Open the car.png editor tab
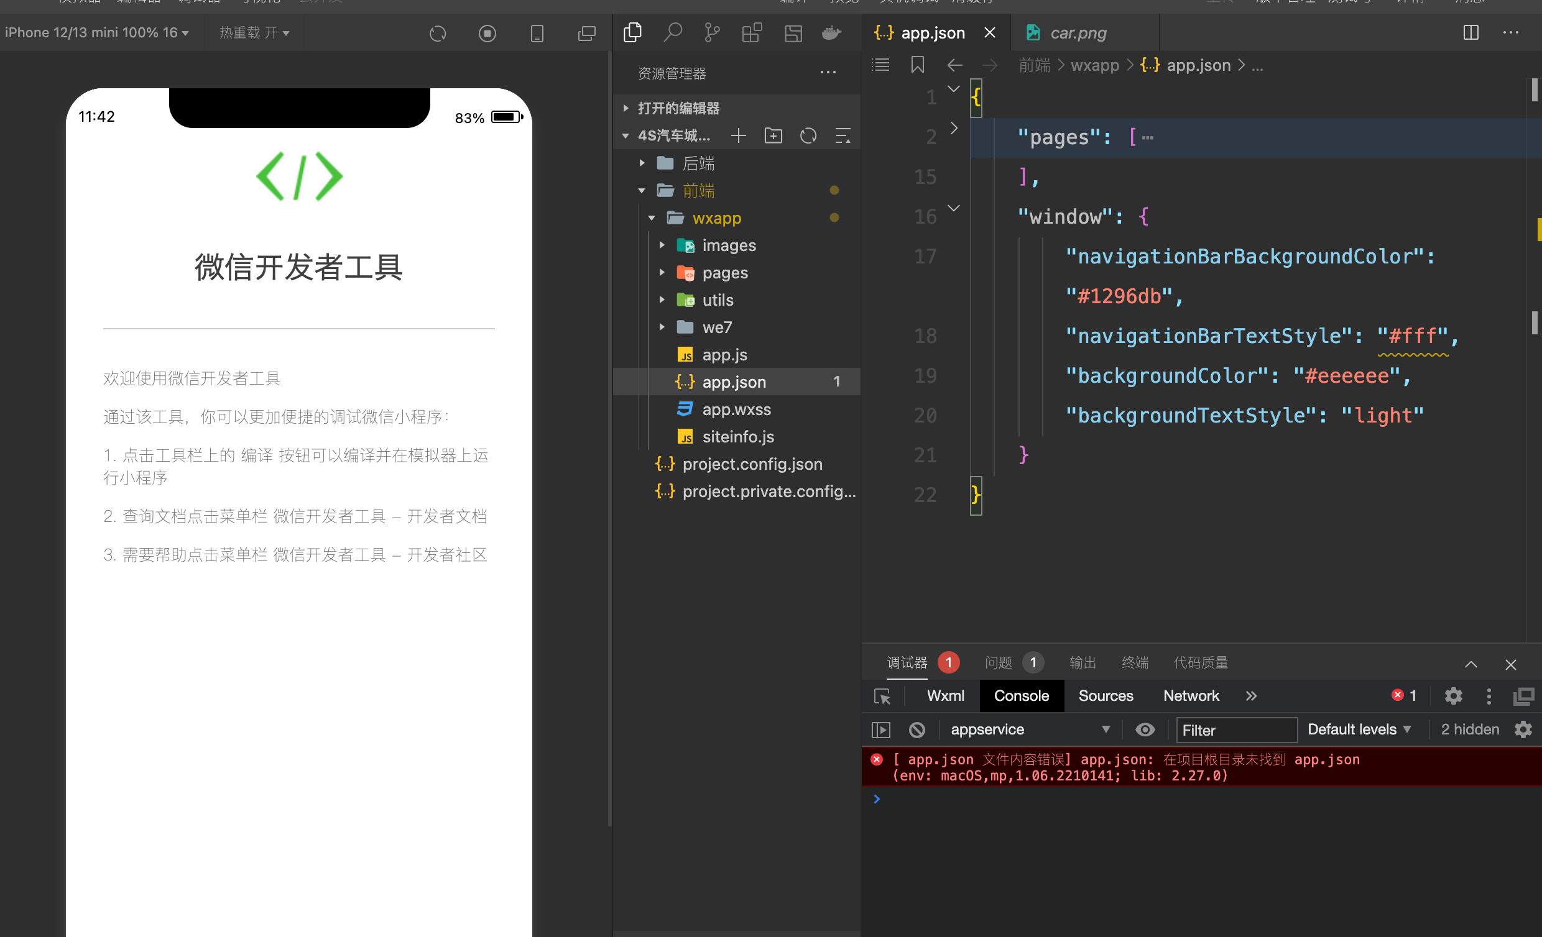The image size is (1542, 937). tap(1078, 32)
